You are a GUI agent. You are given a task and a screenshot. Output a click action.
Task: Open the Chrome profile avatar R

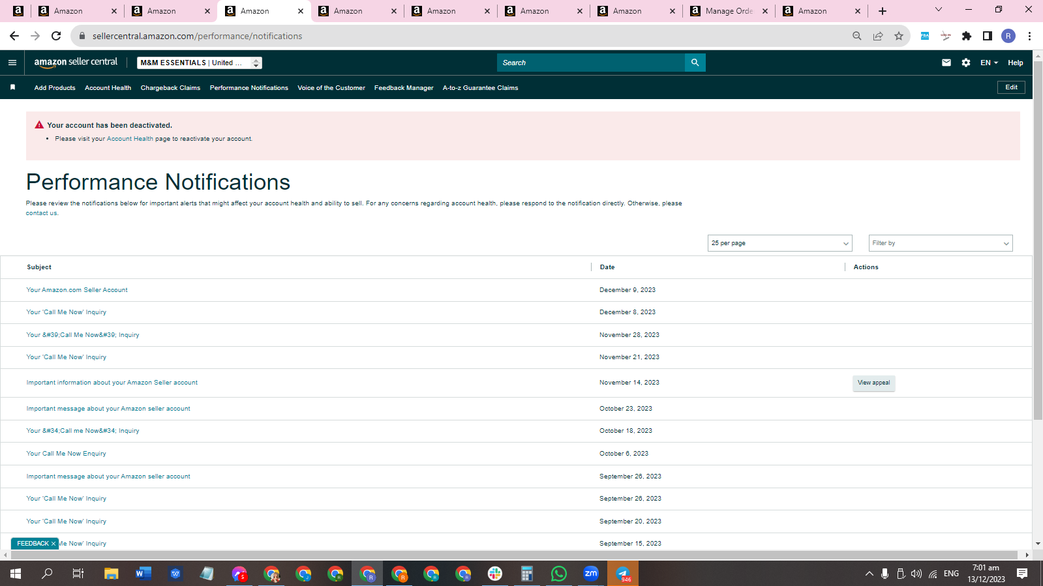pyautogui.click(x=1008, y=36)
